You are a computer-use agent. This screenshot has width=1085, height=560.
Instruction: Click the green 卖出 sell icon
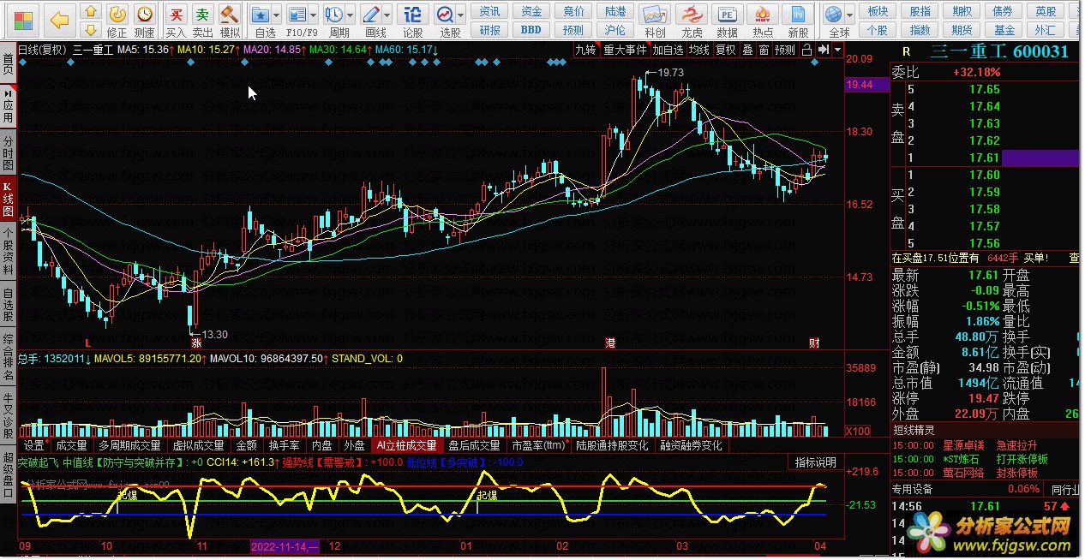point(202,14)
